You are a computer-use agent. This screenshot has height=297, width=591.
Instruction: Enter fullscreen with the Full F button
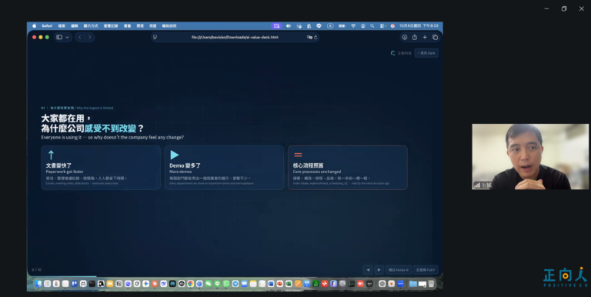pyautogui.click(x=426, y=269)
